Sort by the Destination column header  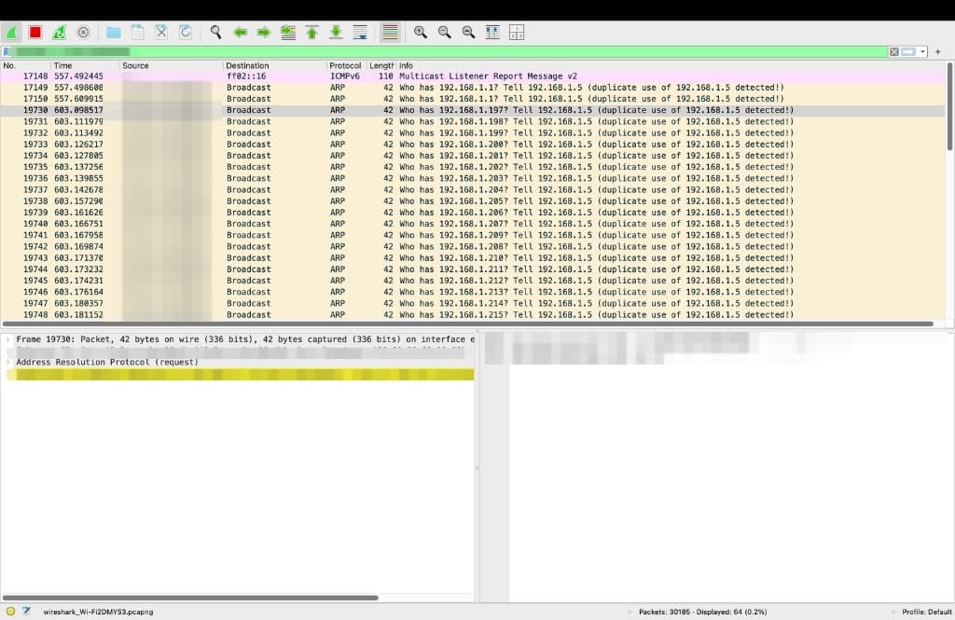pyautogui.click(x=275, y=66)
